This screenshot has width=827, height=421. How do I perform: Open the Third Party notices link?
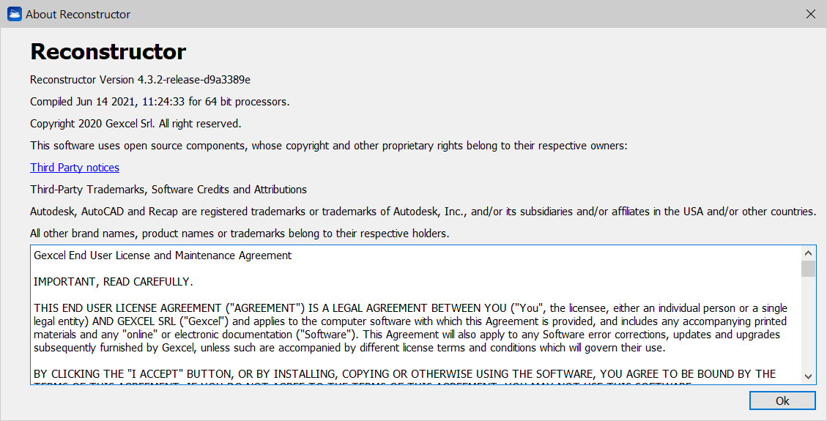[x=75, y=168]
